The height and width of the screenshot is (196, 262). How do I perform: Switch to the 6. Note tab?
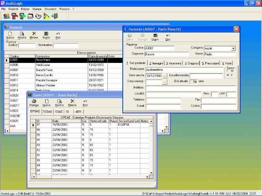(x=227, y=63)
